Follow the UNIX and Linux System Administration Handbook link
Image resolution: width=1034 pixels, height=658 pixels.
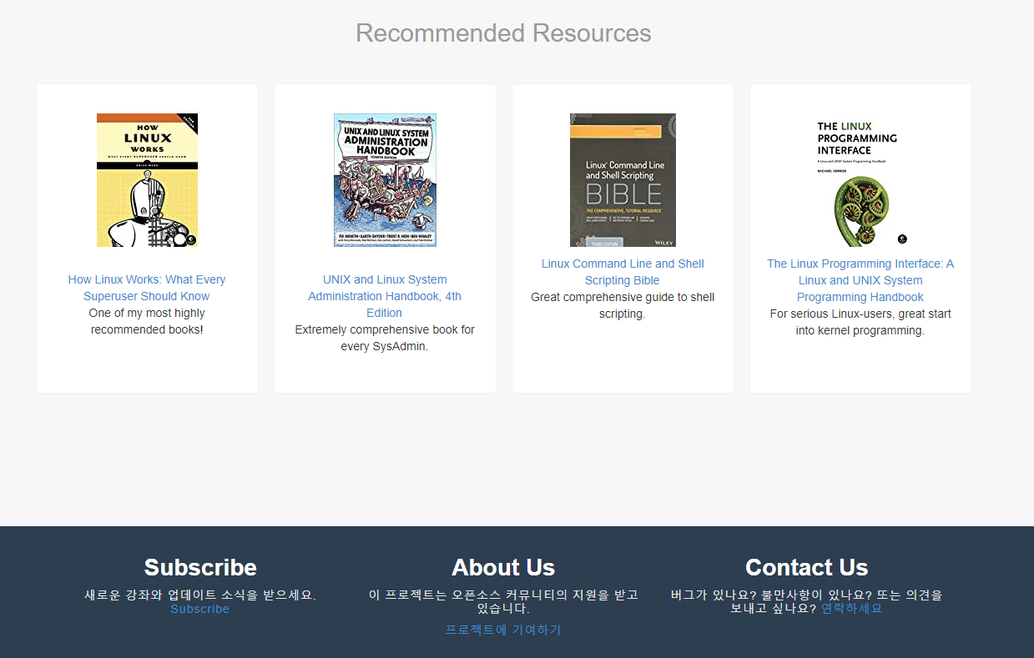point(385,296)
